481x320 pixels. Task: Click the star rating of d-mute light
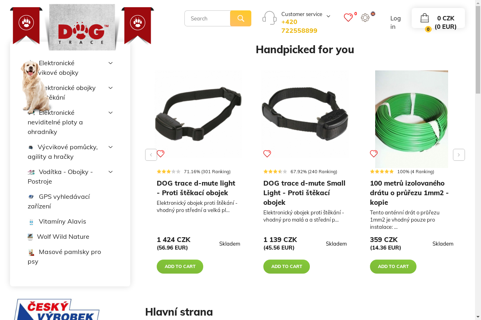168,172
